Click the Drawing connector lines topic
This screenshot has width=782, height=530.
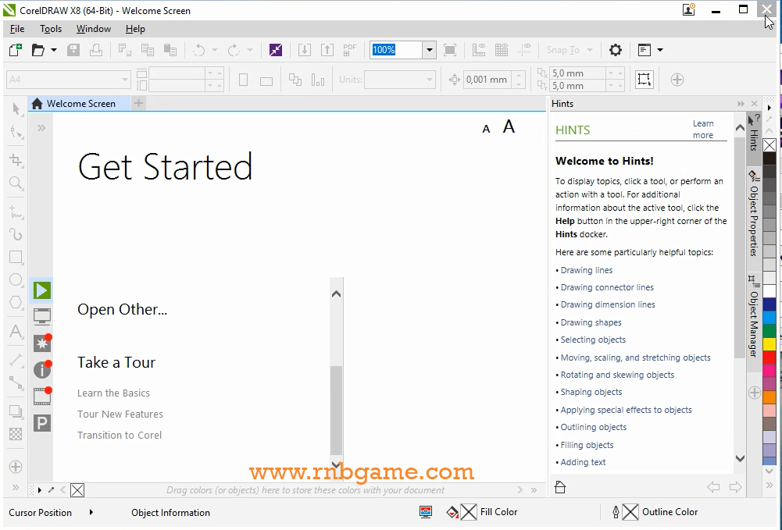[x=607, y=287]
